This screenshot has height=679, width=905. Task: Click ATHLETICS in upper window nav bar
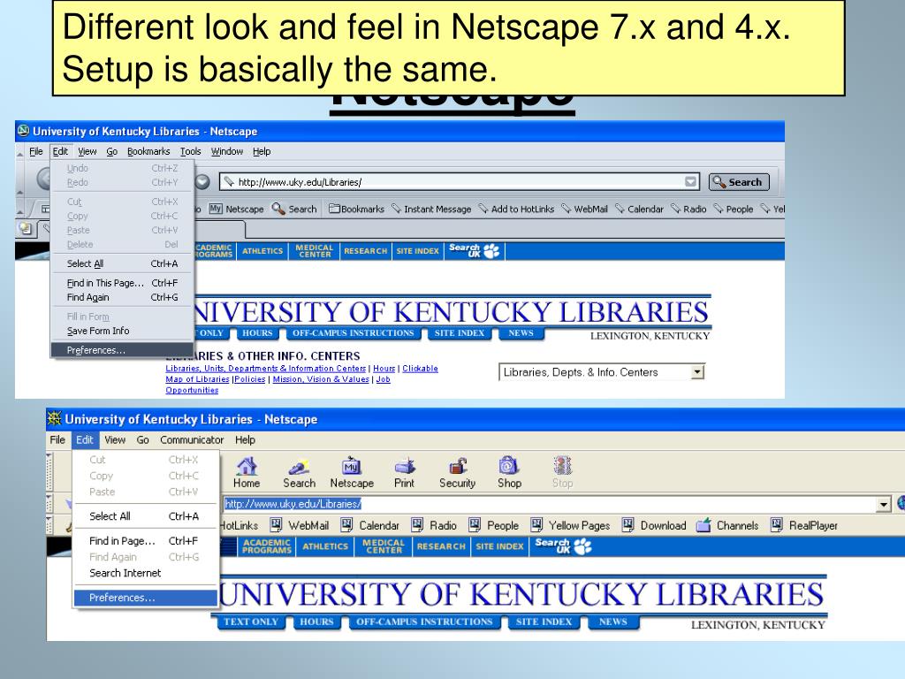[262, 251]
